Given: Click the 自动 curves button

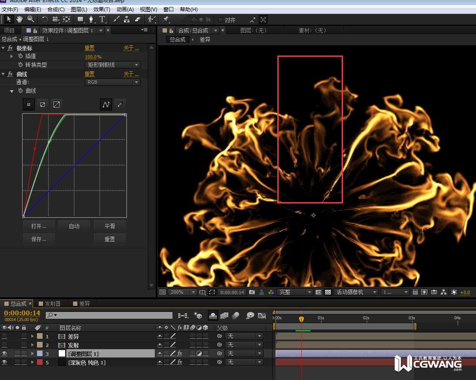Looking at the screenshot, I should click(74, 226).
